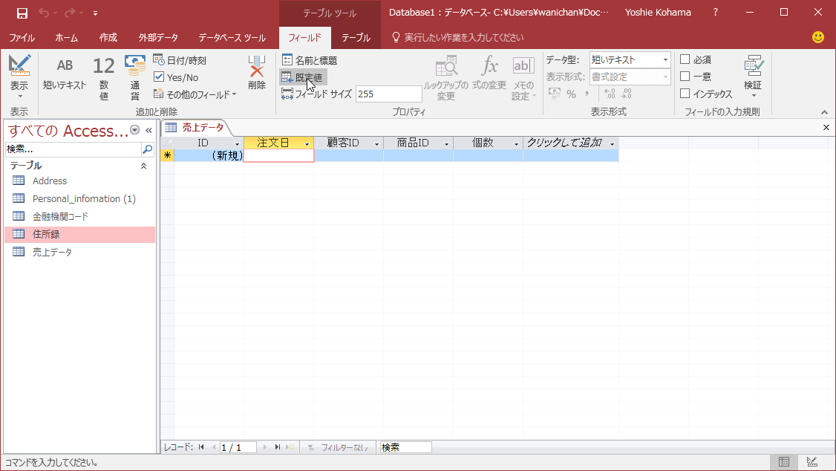Apply percent format icon
Screen dimensions: 836x471
[572, 94]
